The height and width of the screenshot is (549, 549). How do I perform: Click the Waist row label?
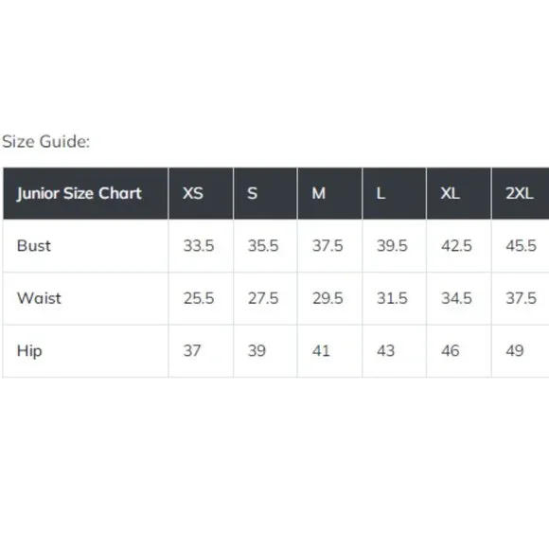pyautogui.click(x=39, y=298)
